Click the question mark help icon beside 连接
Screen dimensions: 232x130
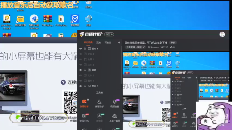coord(63,82)
